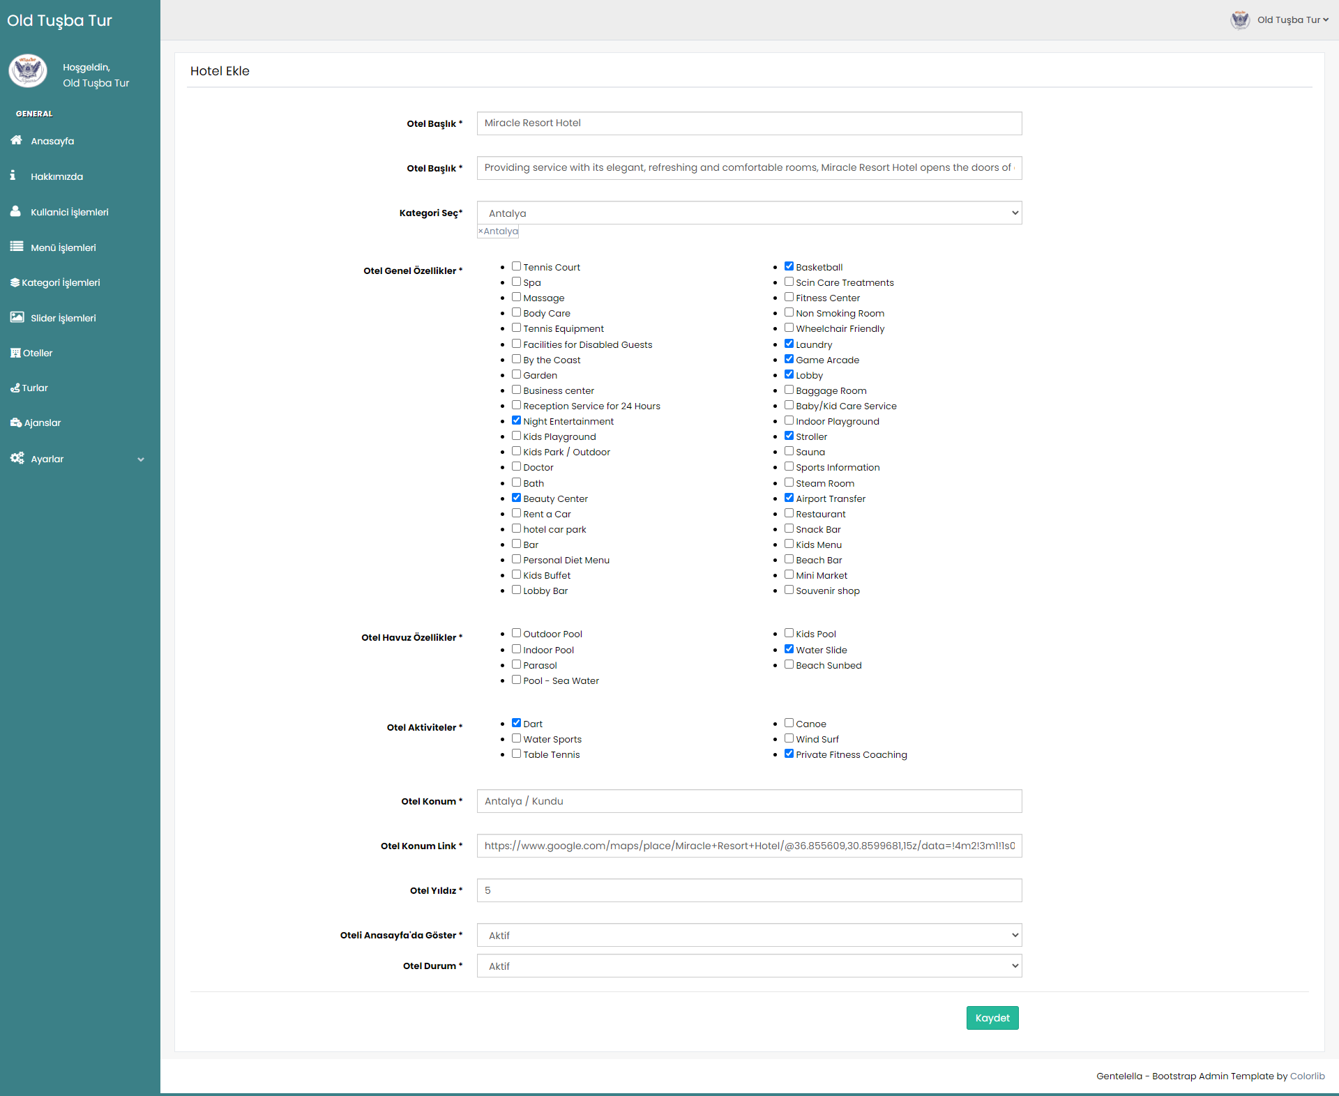Click the Kullanici İşlemleri user icon
Screen dimensions: 1339x1096
pyautogui.click(x=15, y=211)
